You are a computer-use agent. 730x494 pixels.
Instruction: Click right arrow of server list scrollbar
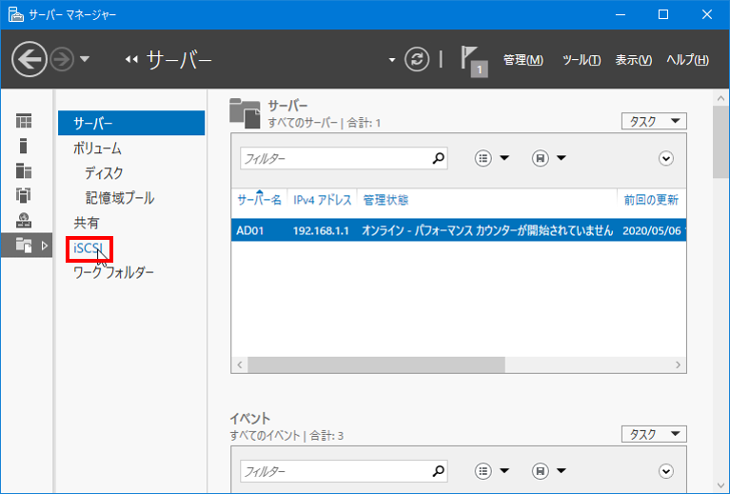[x=678, y=366]
